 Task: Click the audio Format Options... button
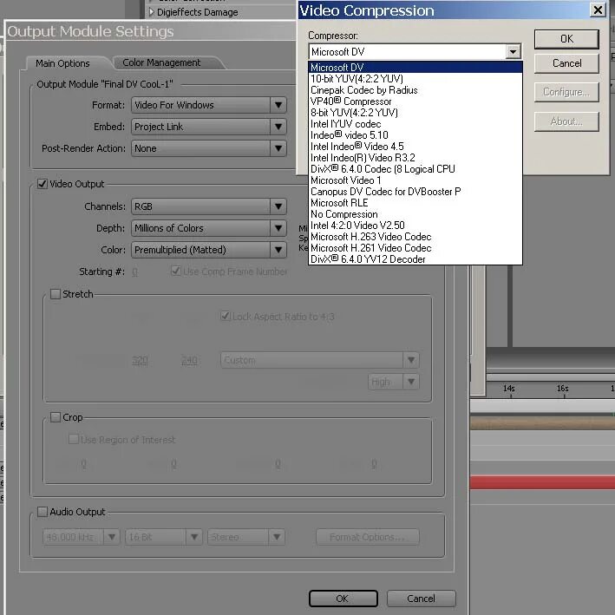tap(368, 537)
